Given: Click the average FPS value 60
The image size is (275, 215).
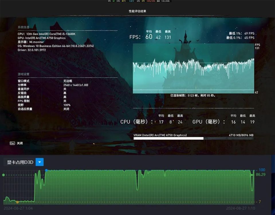Looking at the screenshot, I should (x=149, y=37).
